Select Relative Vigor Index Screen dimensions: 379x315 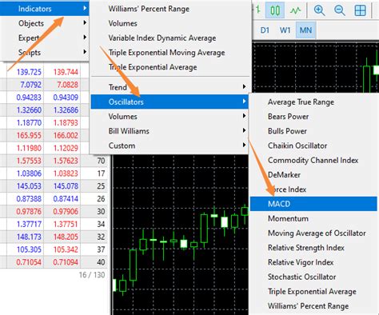point(313,262)
